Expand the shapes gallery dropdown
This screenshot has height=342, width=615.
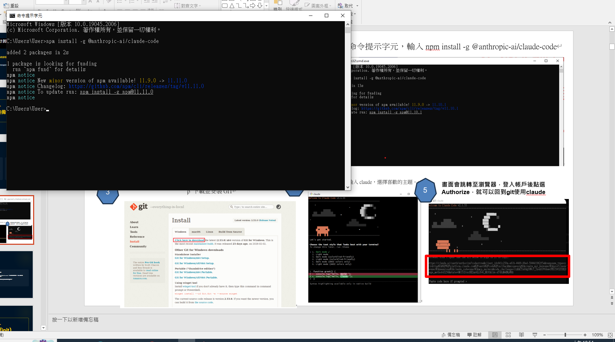[x=266, y=6]
